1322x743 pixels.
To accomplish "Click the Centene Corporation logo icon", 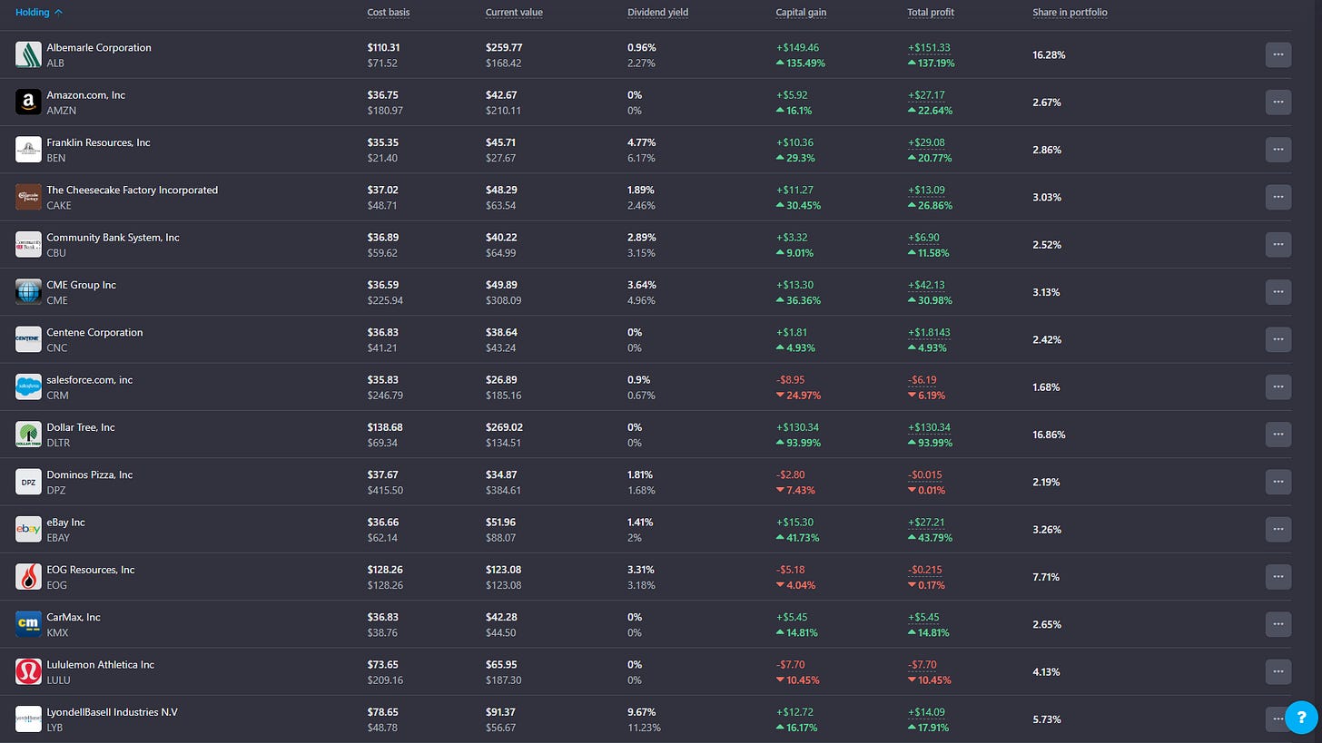I will click(28, 339).
